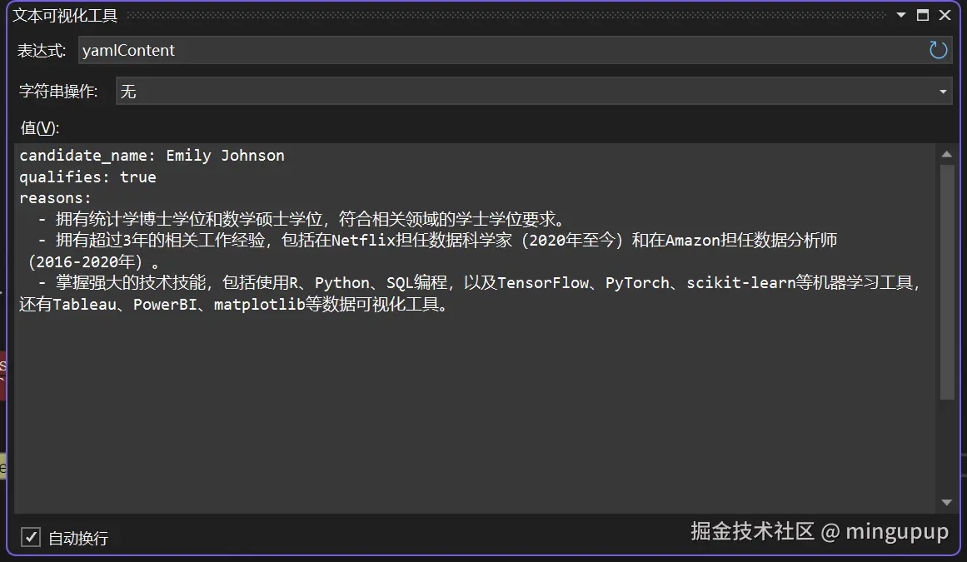
Task: Click the scrollbar down arrow icon
Action: pos(947,502)
